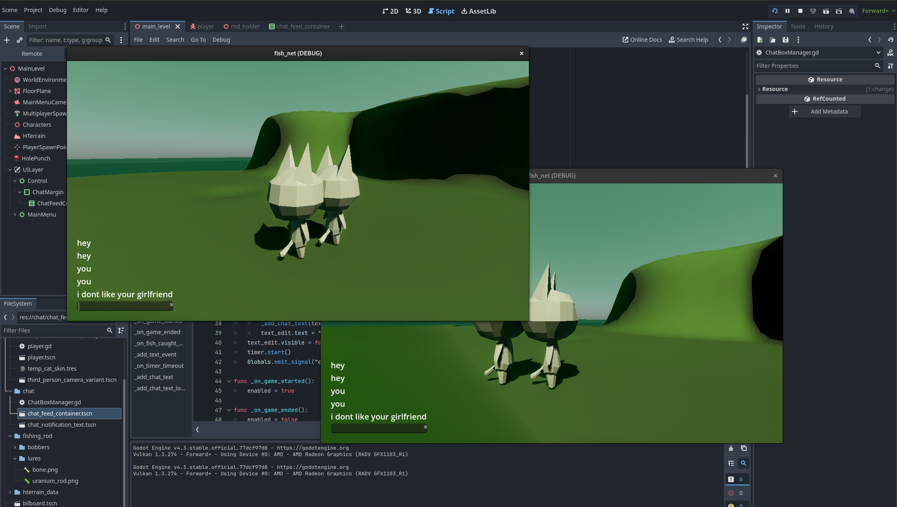The height and width of the screenshot is (507, 897).
Task: Open Inspector object history icon
Action: pos(891,40)
